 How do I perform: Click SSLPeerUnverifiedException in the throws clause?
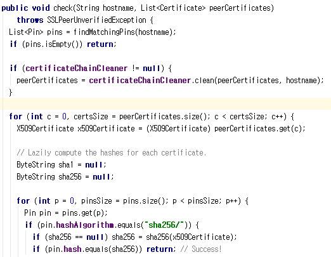[96, 20]
